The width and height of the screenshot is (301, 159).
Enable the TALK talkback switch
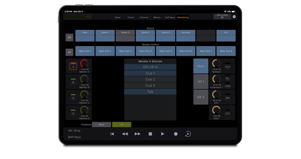tap(228, 66)
